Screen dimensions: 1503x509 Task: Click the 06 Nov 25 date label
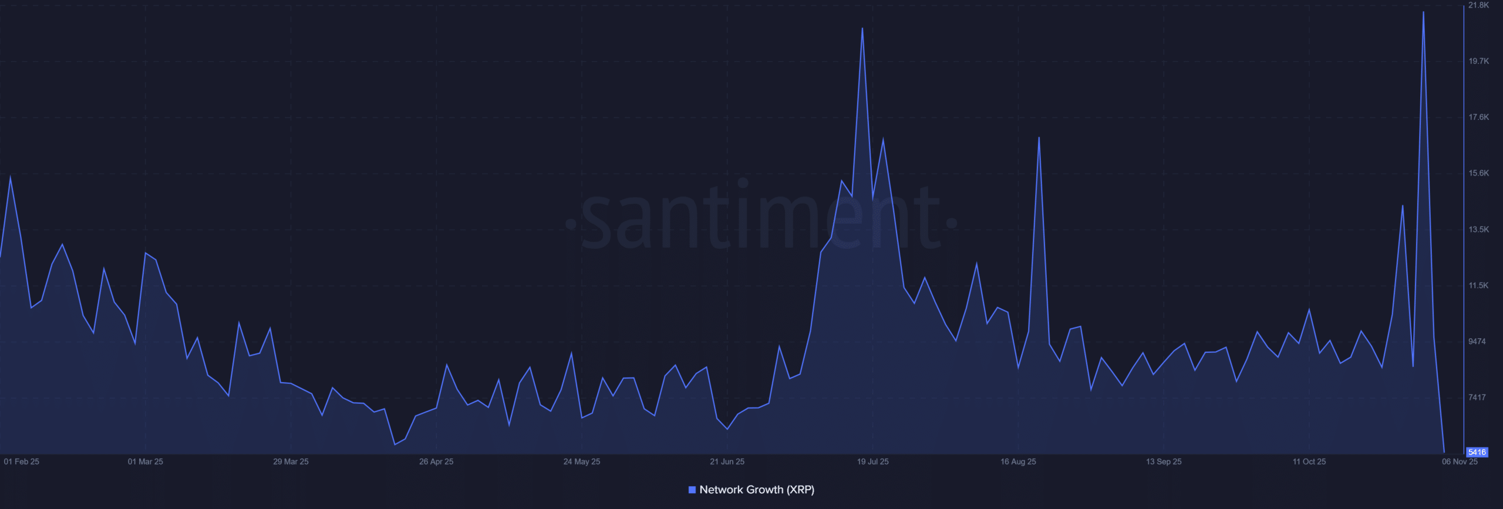point(1460,461)
